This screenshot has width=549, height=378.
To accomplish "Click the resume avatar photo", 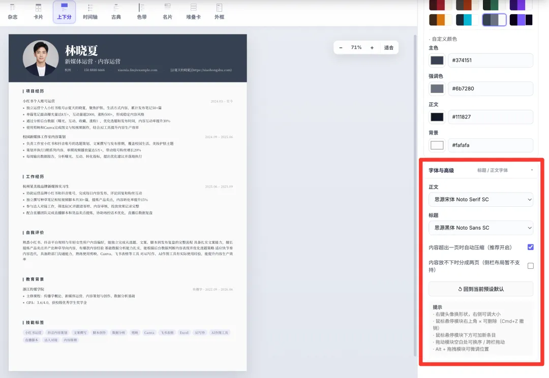I will 41,58.
